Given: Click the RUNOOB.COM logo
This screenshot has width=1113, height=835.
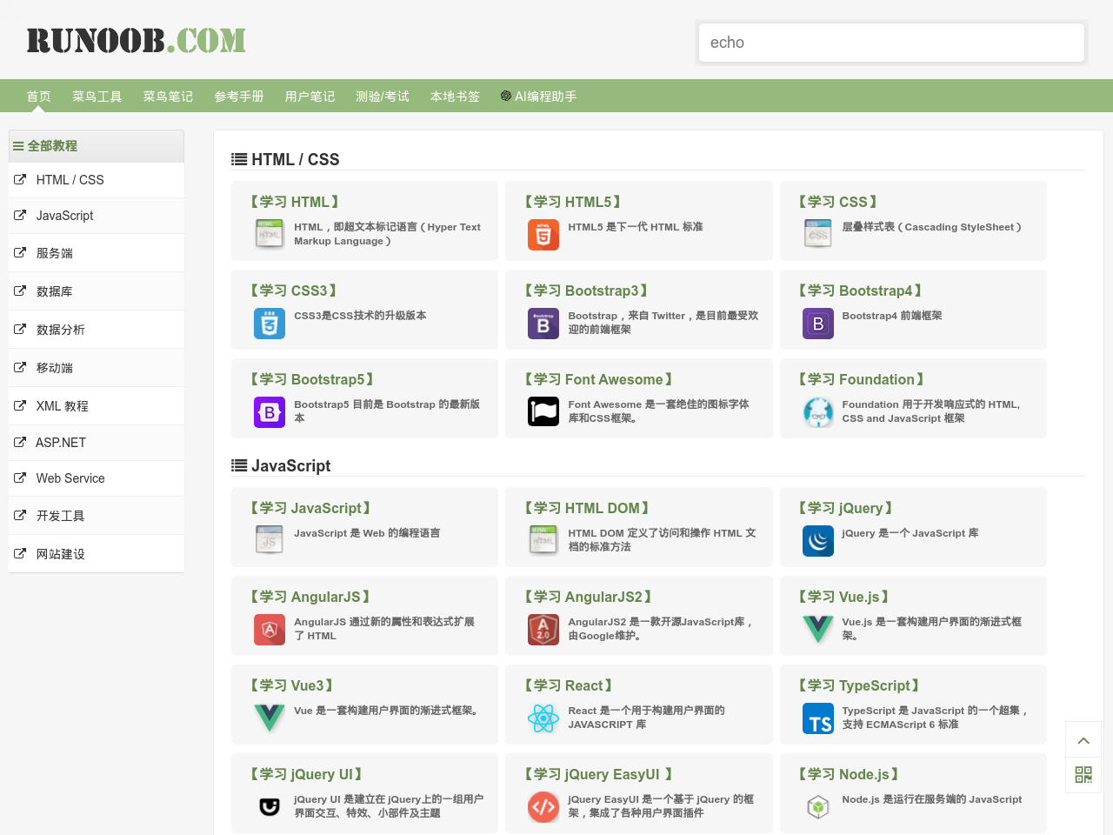Looking at the screenshot, I should pos(136,39).
